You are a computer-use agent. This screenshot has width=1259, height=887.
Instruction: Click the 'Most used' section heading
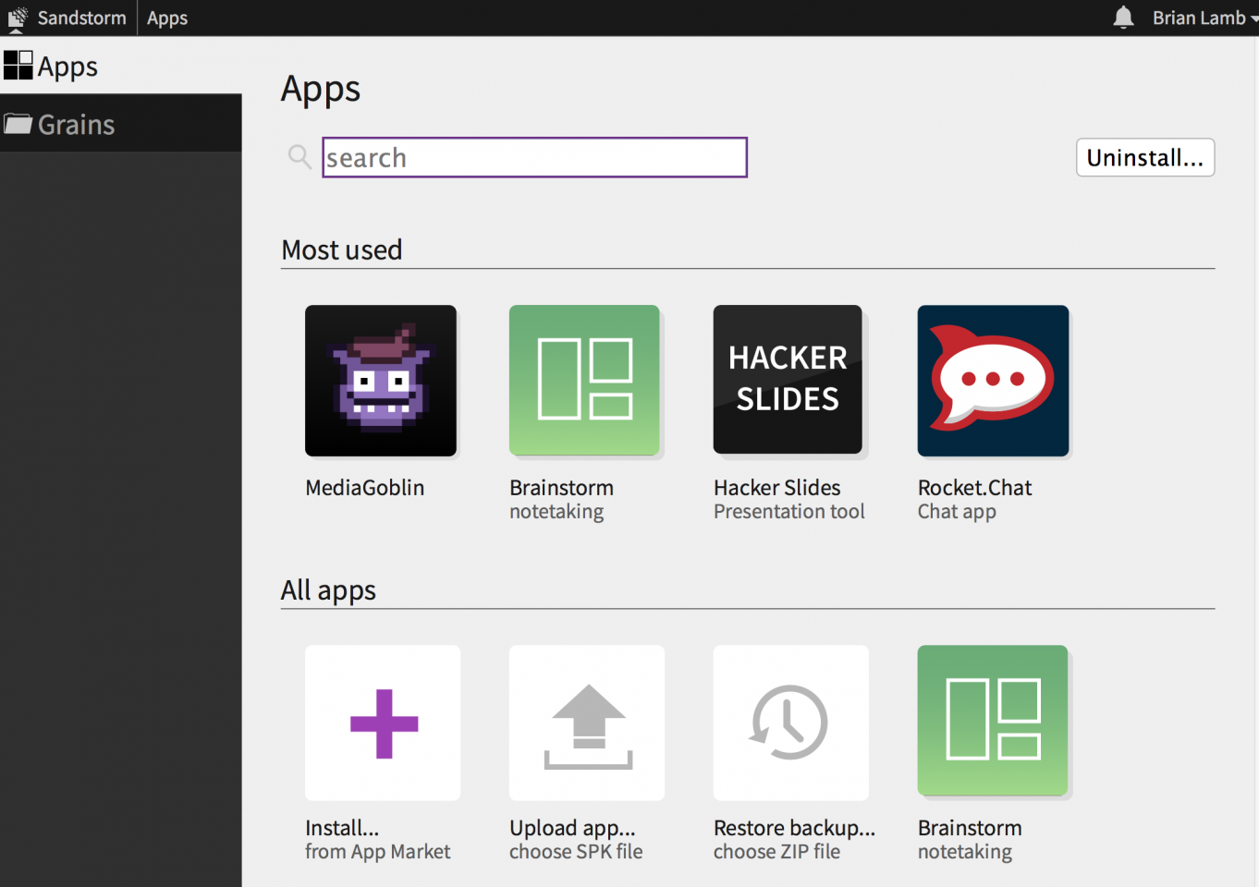[x=342, y=249]
